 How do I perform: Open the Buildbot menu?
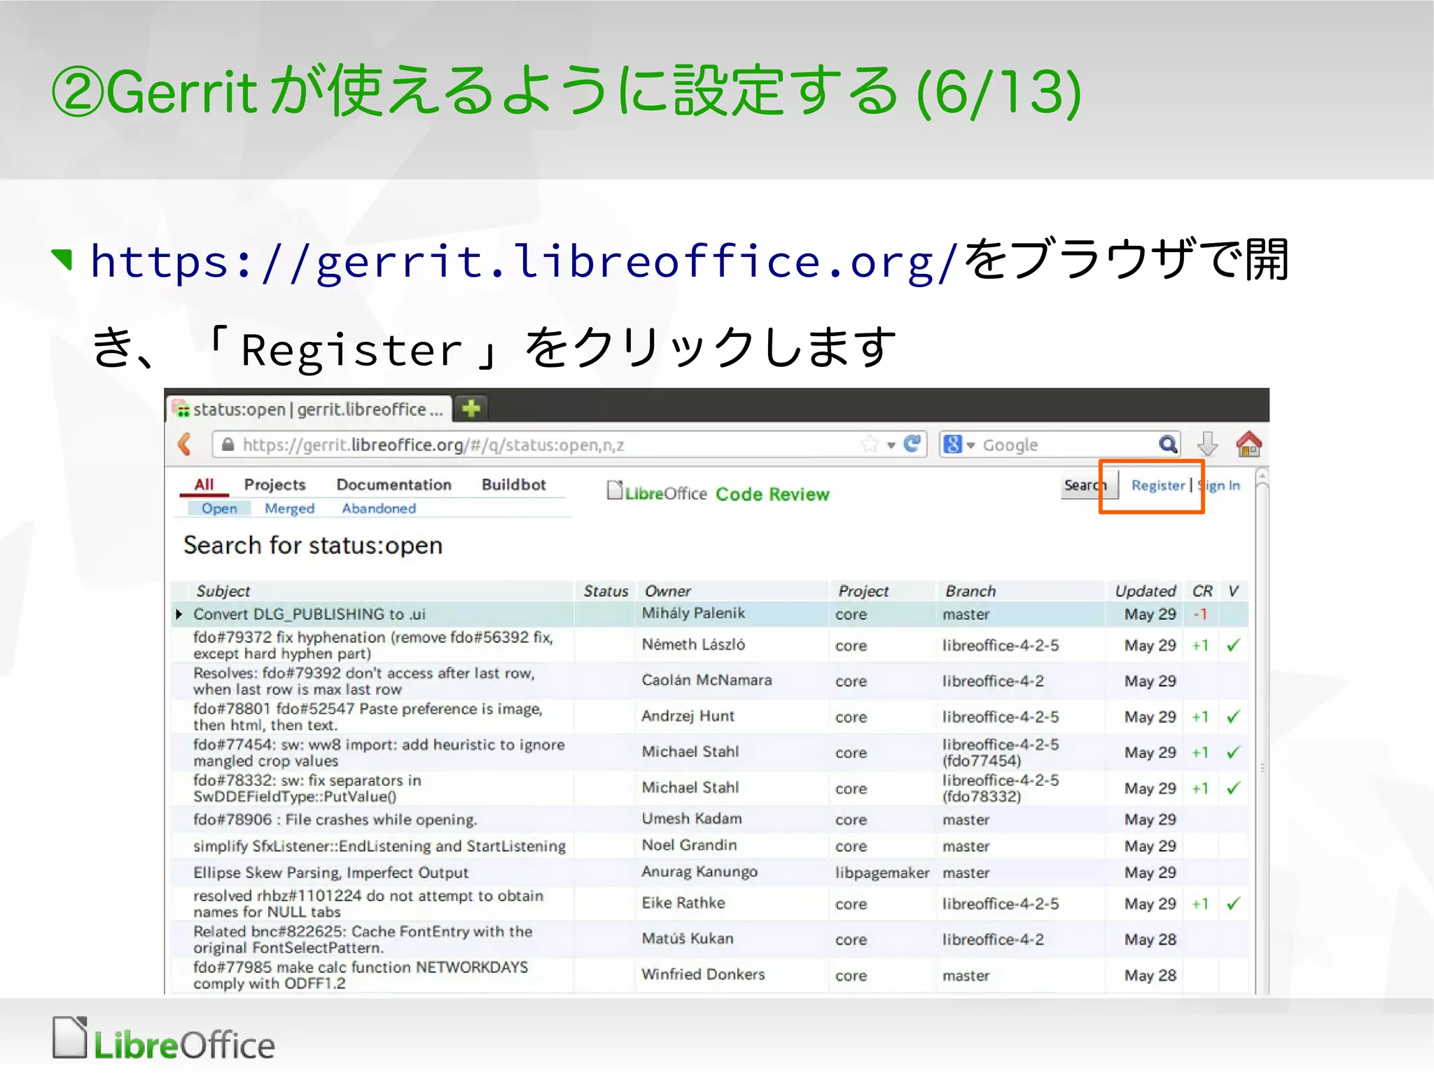point(513,485)
